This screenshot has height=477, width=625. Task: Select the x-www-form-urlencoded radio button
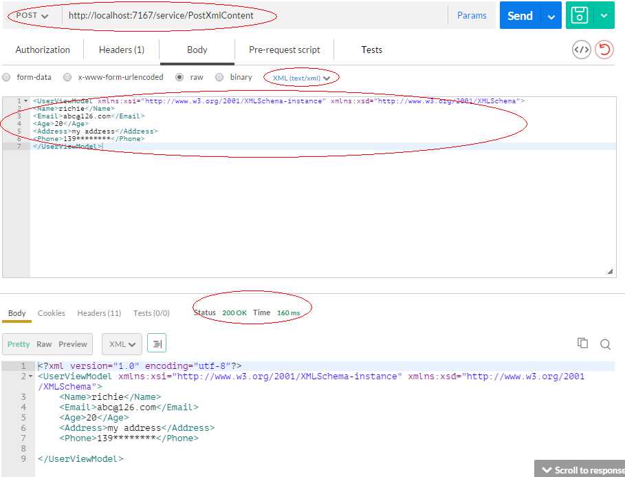coord(67,78)
